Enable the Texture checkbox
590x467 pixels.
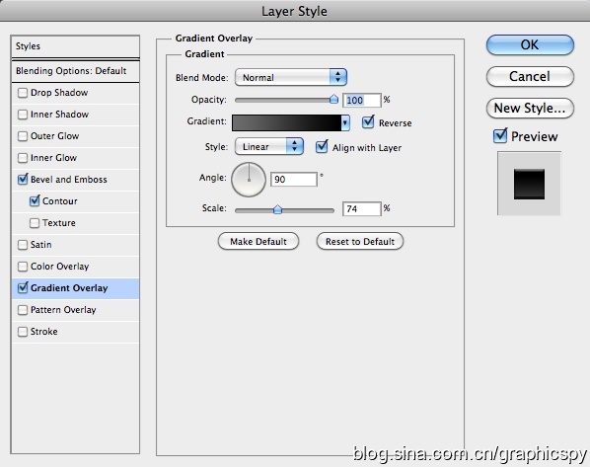tap(35, 223)
